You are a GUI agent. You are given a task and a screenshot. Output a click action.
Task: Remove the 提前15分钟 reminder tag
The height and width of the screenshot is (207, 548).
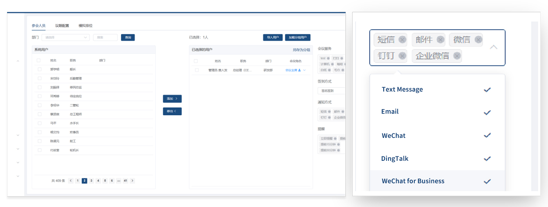point(338,145)
